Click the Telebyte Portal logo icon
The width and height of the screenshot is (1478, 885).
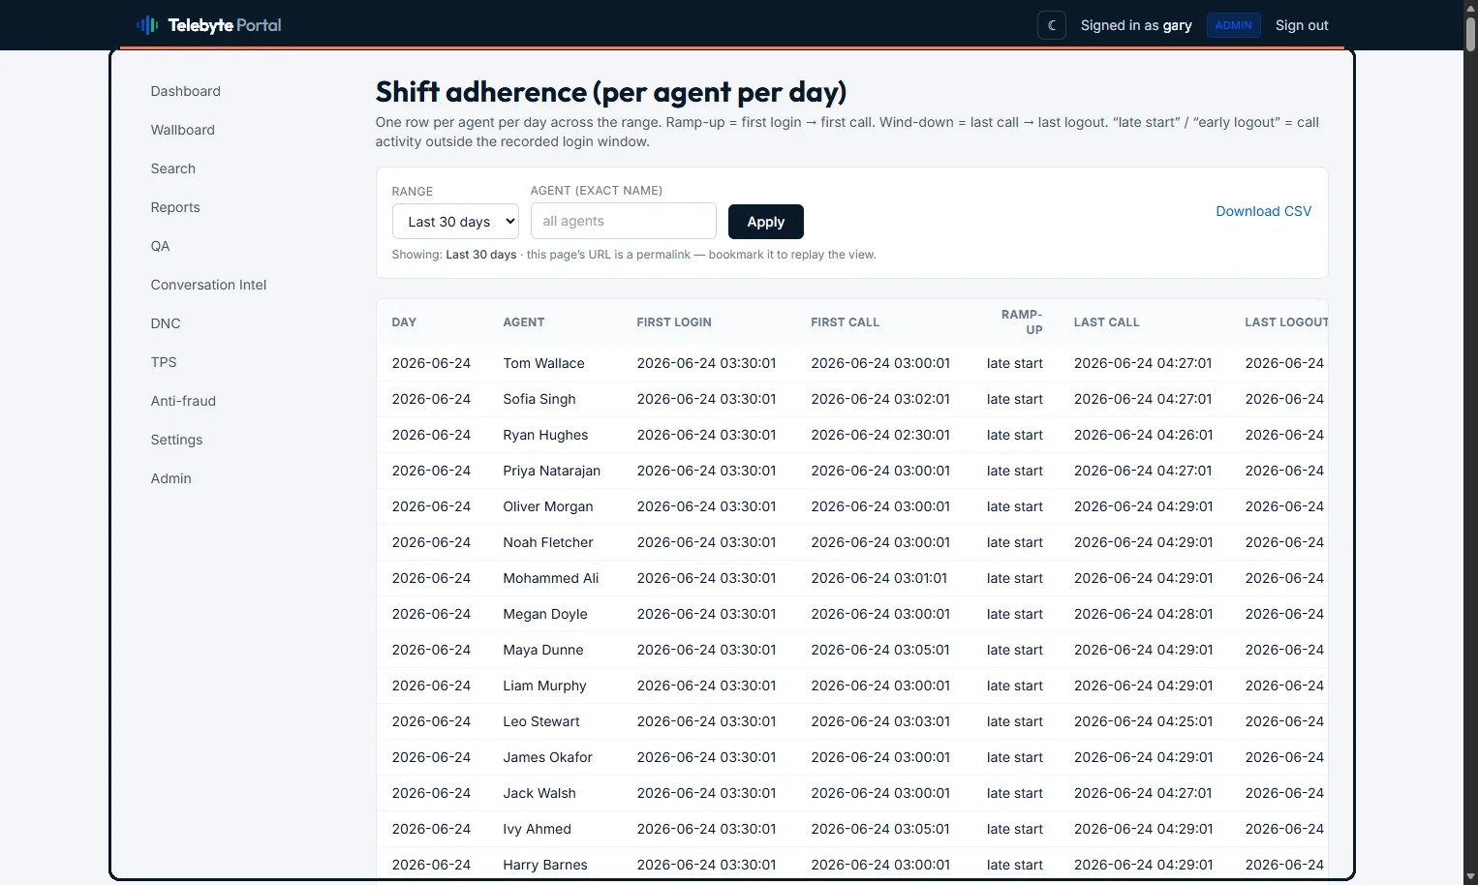(147, 25)
